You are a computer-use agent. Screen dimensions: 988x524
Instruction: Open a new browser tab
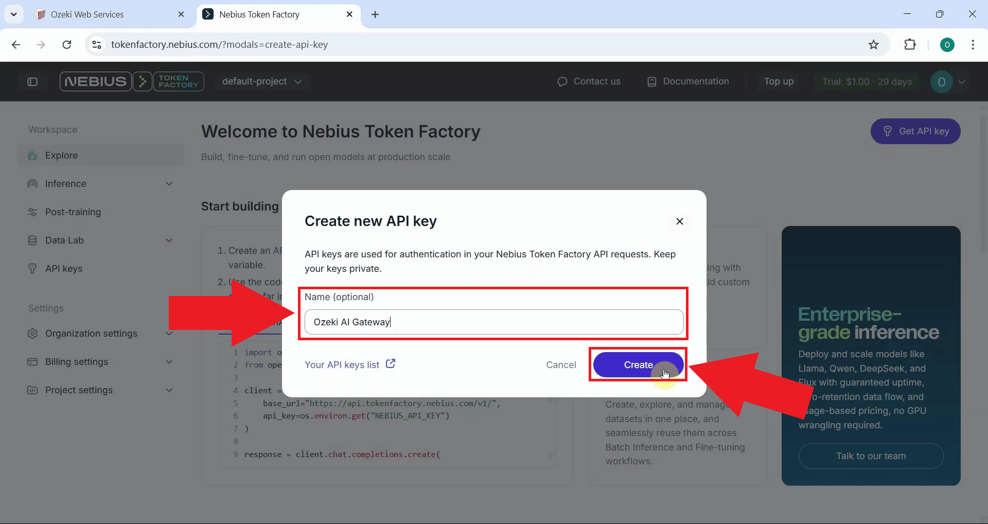click(375, 15)
